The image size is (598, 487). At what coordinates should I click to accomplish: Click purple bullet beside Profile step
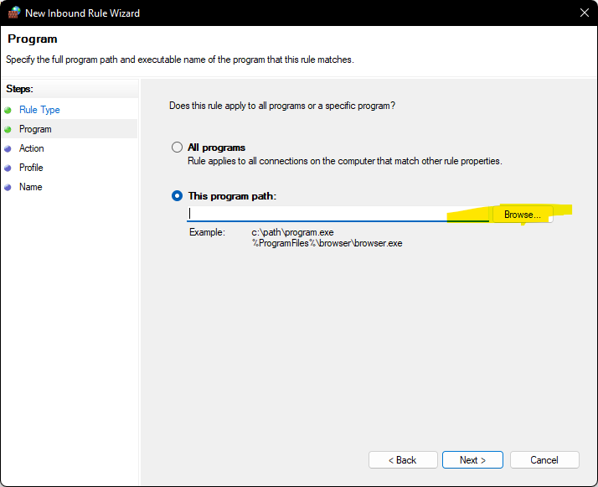click(8, 168)
